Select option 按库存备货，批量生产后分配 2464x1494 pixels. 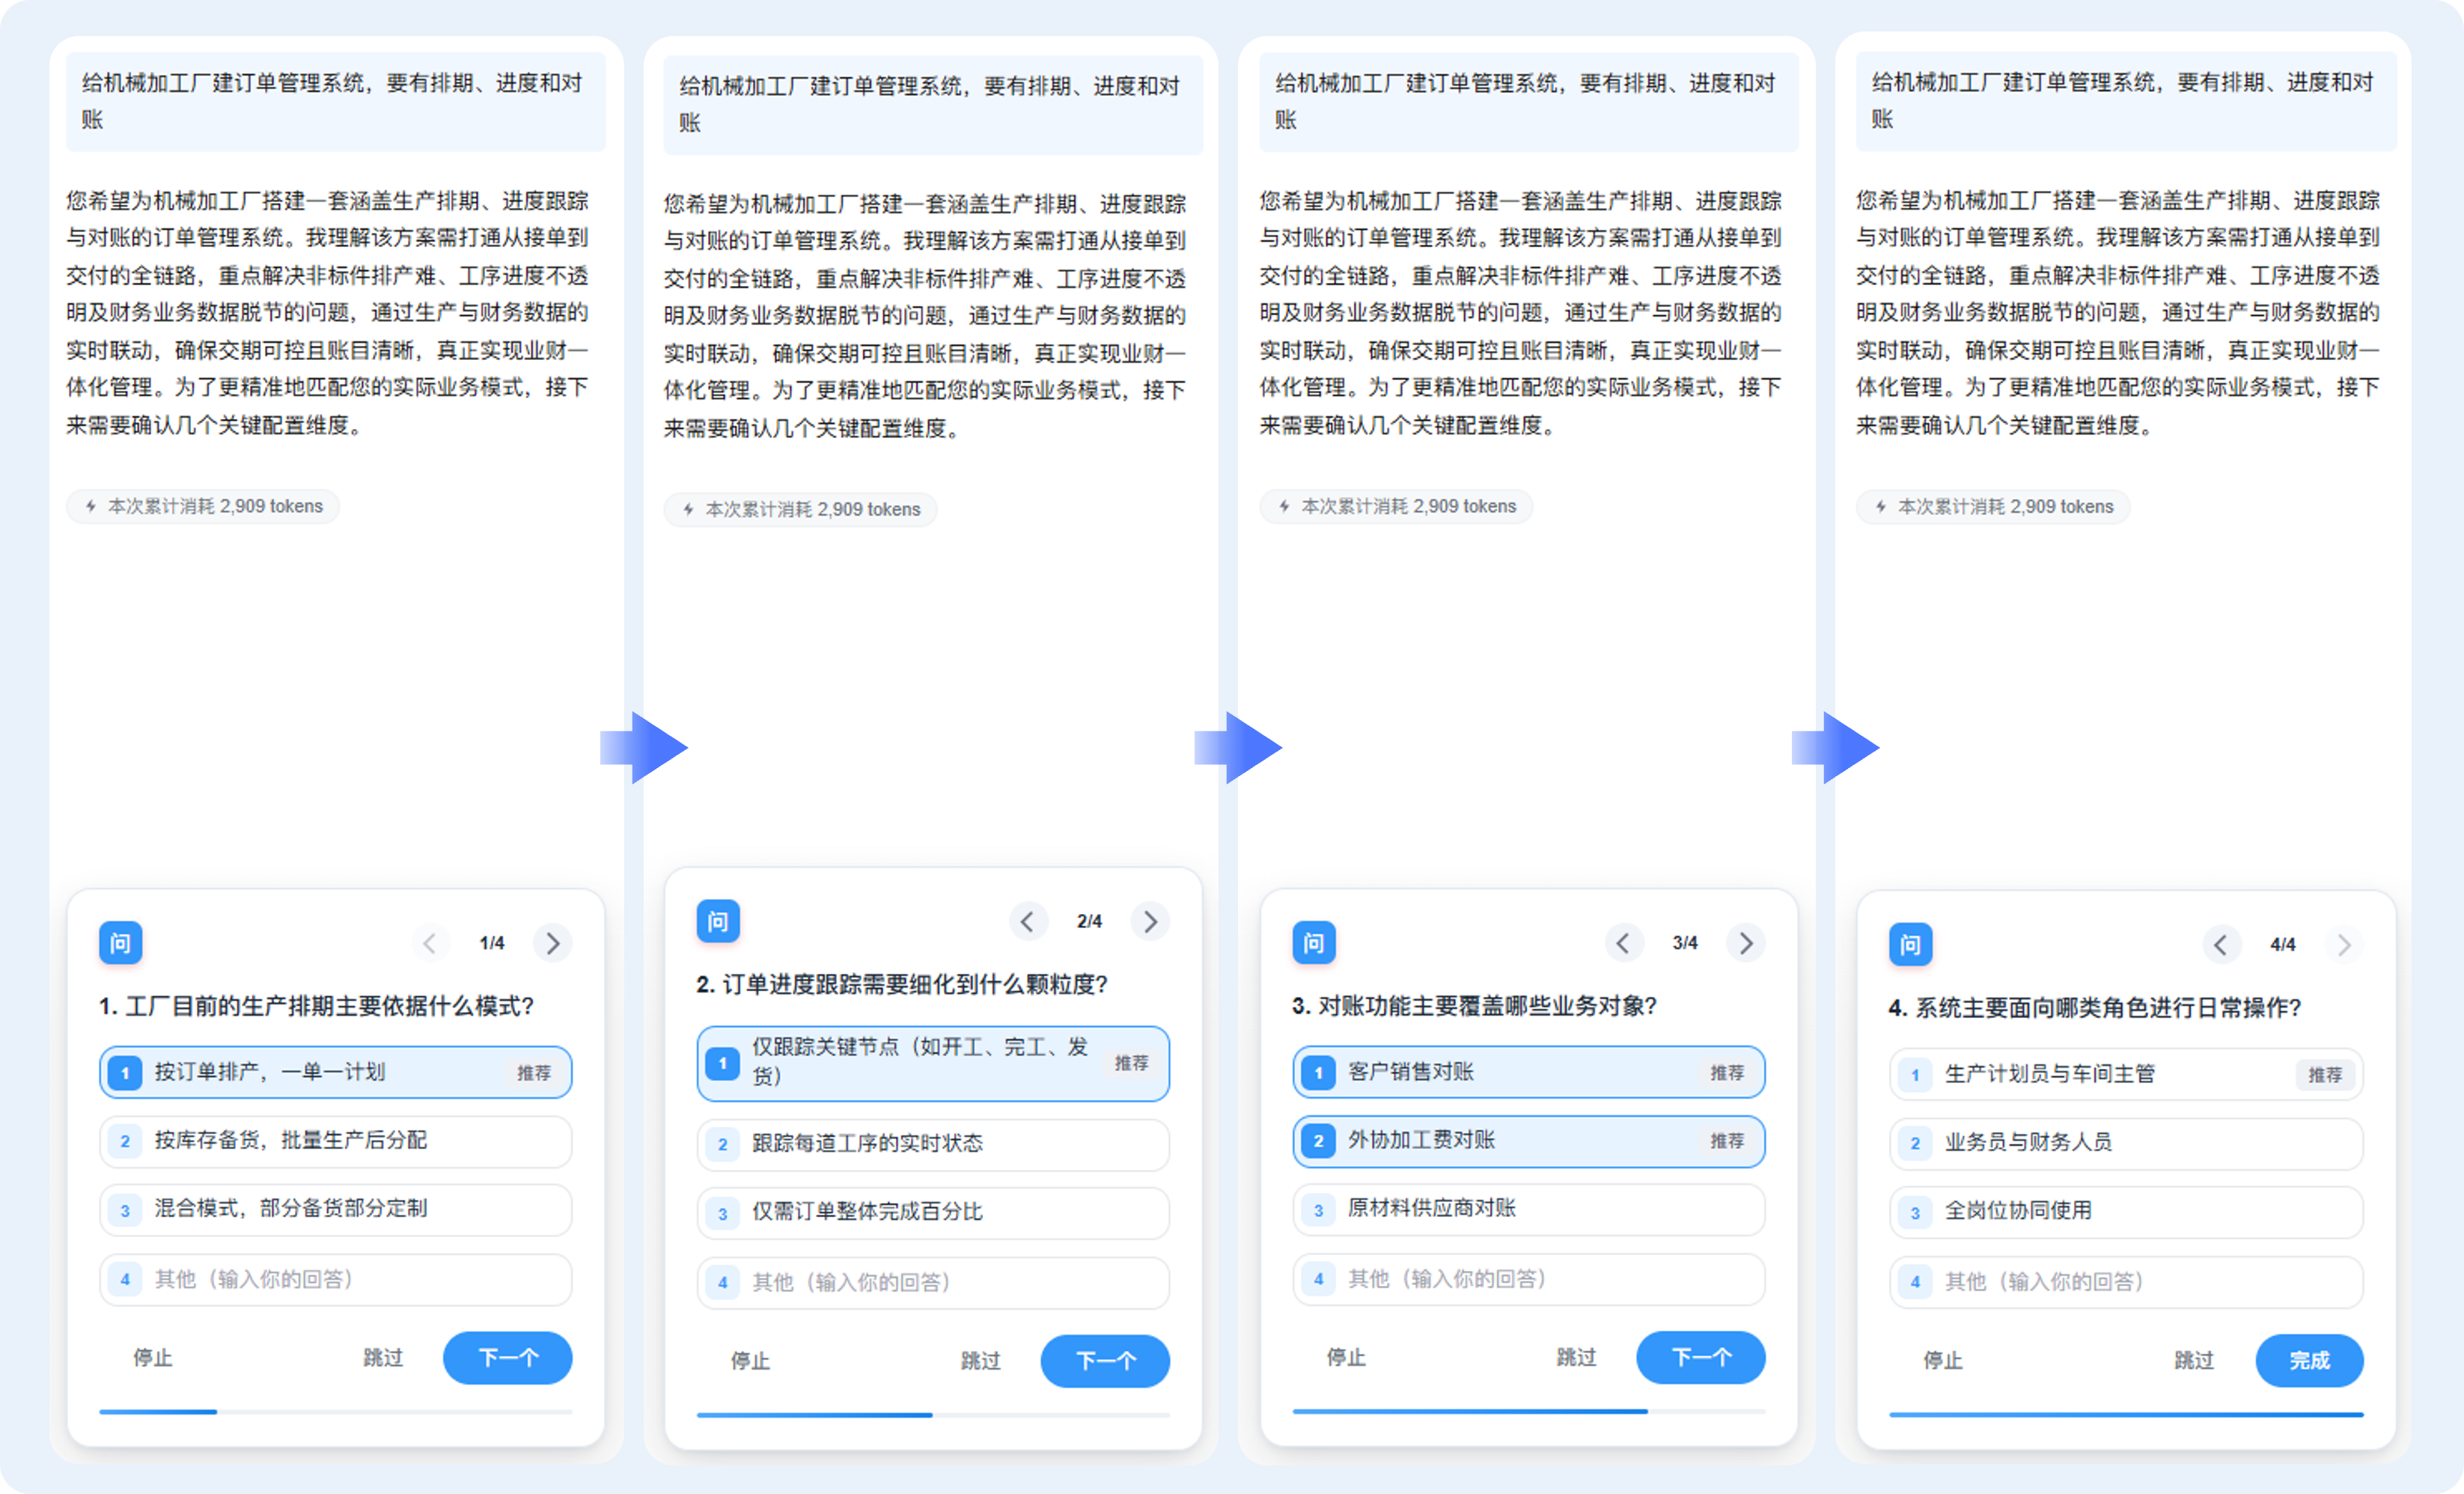point(336,1141)
